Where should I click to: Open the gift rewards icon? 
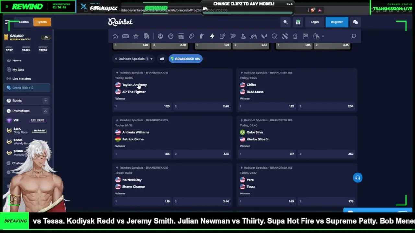click(x=298, y=22)
